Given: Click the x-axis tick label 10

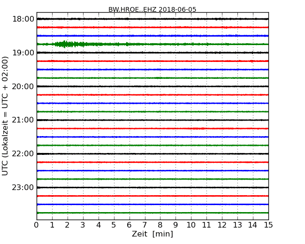Looking at the screenshot, I should pyautogui.click(x=191, y=225).
